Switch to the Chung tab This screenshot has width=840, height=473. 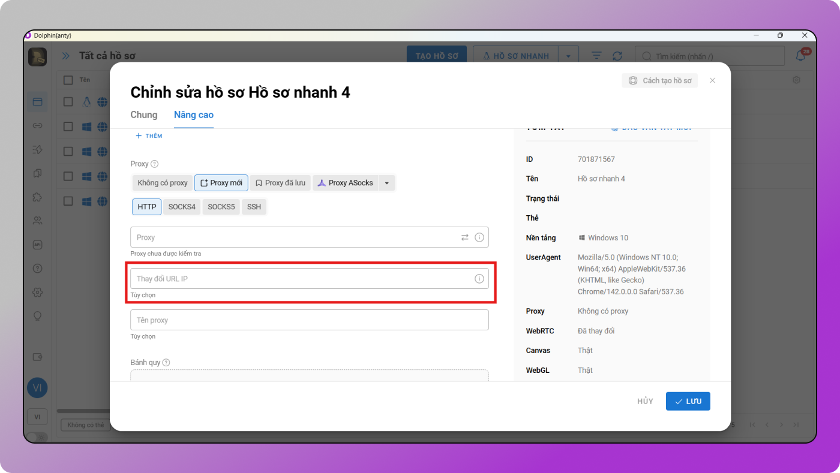pyautogui.click(x=144, y=115)
